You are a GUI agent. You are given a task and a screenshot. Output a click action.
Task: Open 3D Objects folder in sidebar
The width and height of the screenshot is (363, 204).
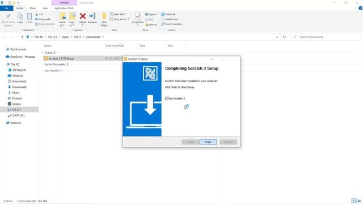click(19, 70)
